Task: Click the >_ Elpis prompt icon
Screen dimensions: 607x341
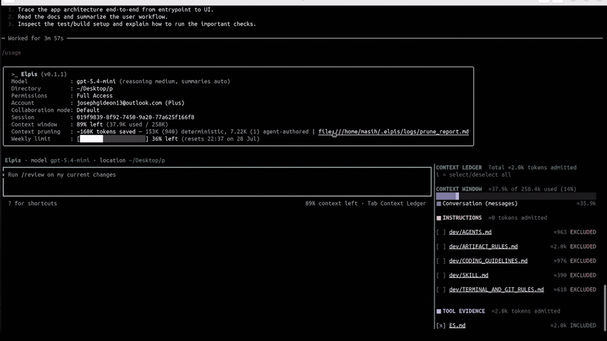Action: coord(15,75)
